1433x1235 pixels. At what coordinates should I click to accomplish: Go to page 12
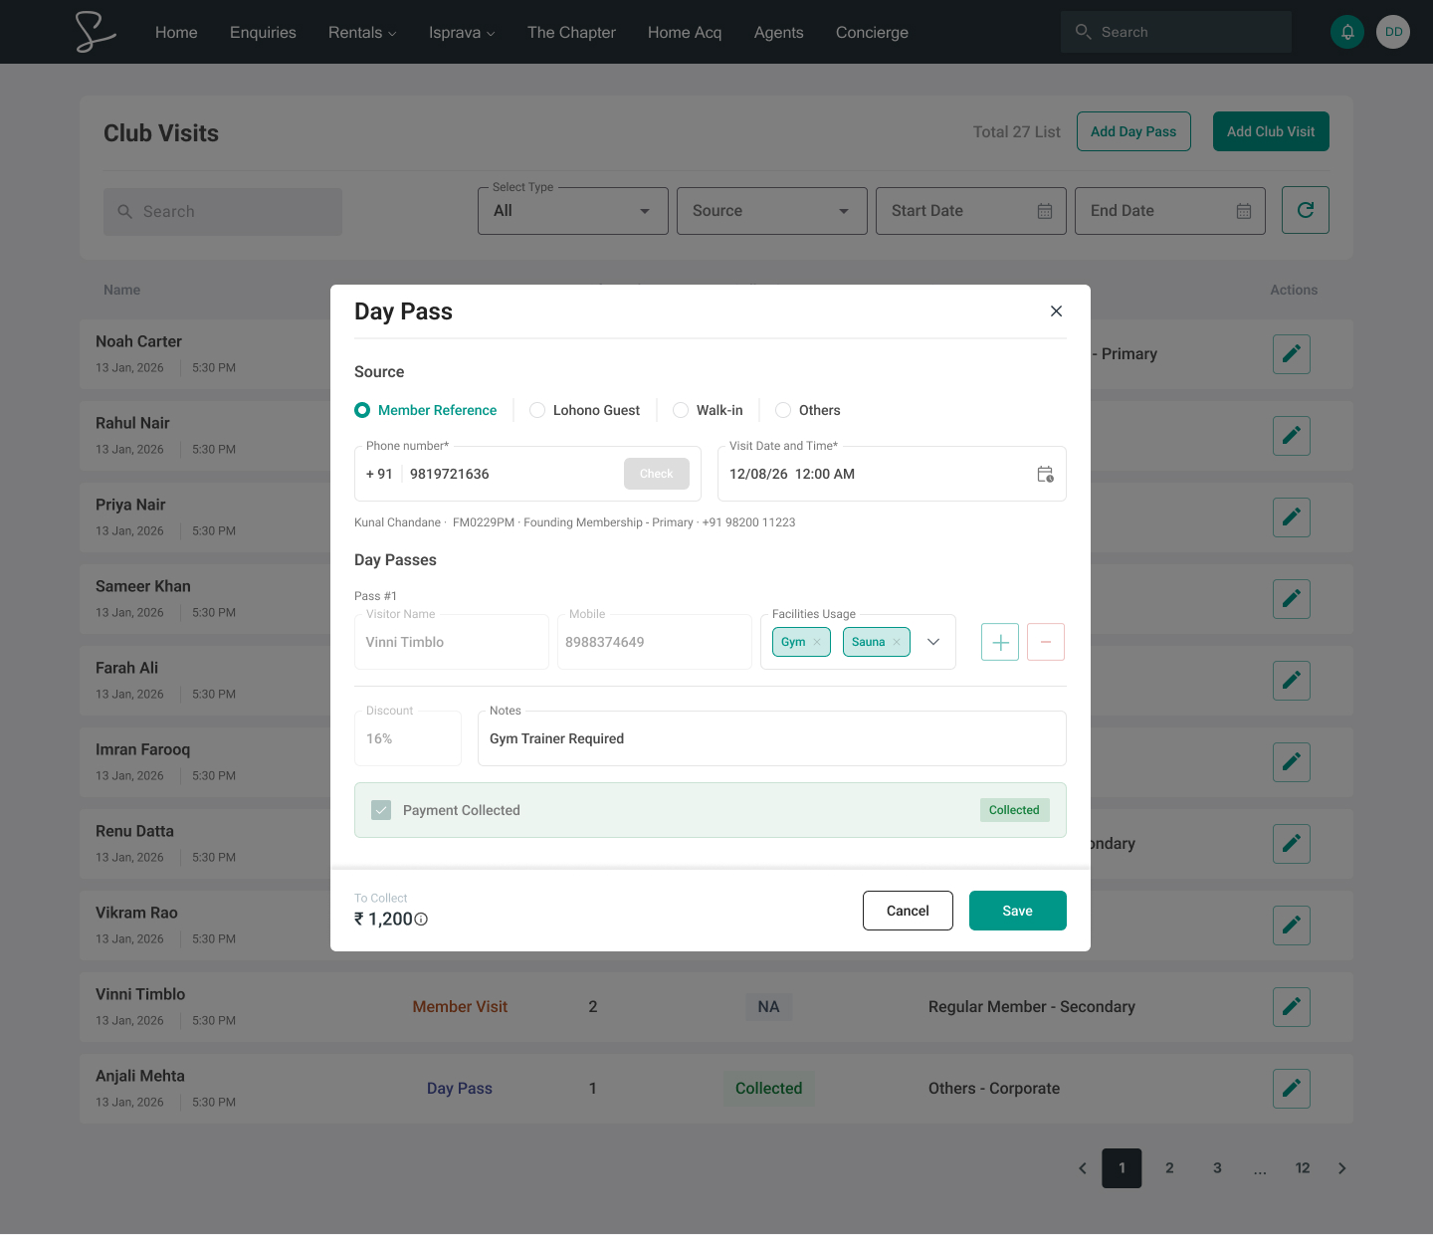(x=1303, y=1168)
